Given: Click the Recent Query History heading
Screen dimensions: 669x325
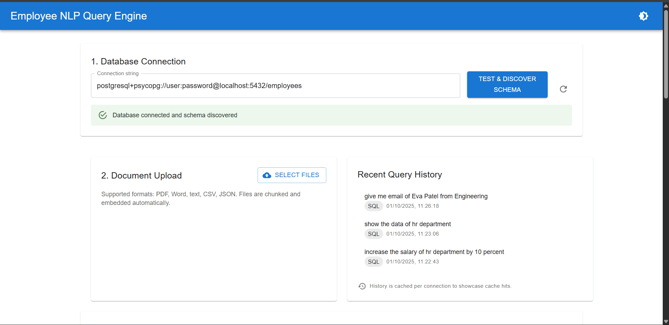Looking at the screenshot, I should (400, 175).
